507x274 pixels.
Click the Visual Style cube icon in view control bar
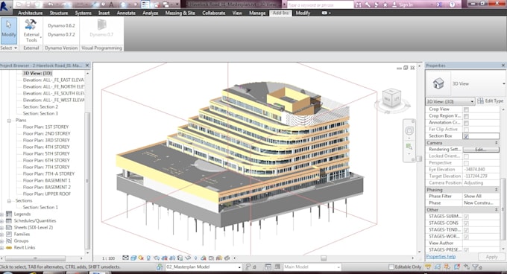(x=133, y=258)
